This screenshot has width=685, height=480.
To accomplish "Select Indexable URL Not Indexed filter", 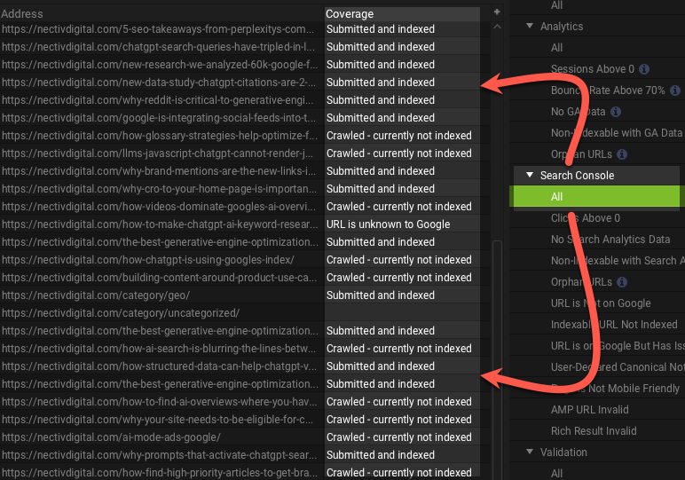I will point(614,325).
